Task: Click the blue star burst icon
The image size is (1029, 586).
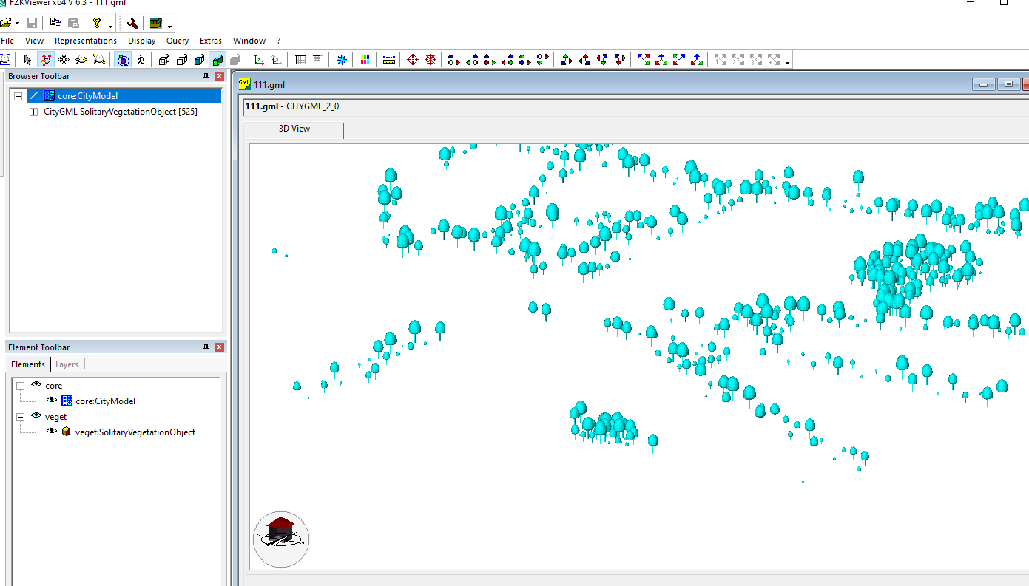Action: [x=342, y=60]
